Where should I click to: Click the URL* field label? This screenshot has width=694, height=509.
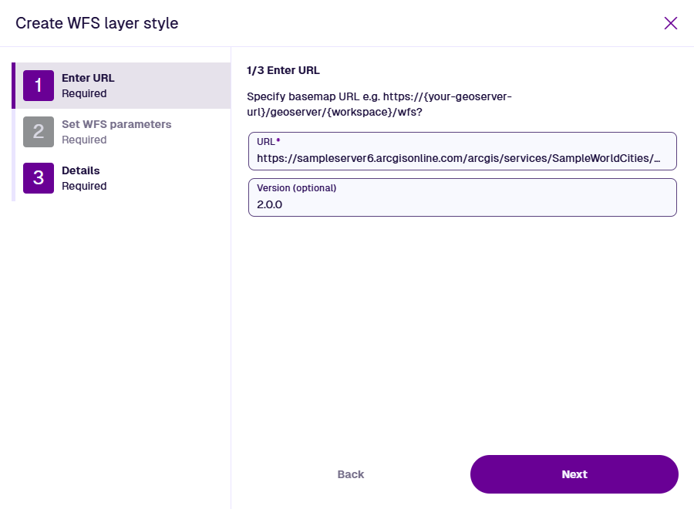click(268, 142)
